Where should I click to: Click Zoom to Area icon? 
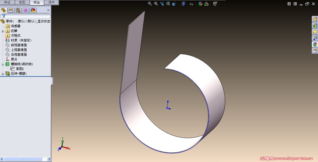click(156, 4)
